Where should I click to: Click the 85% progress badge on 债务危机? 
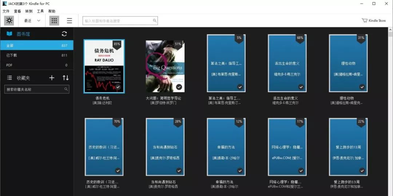[x=117, y=45]
